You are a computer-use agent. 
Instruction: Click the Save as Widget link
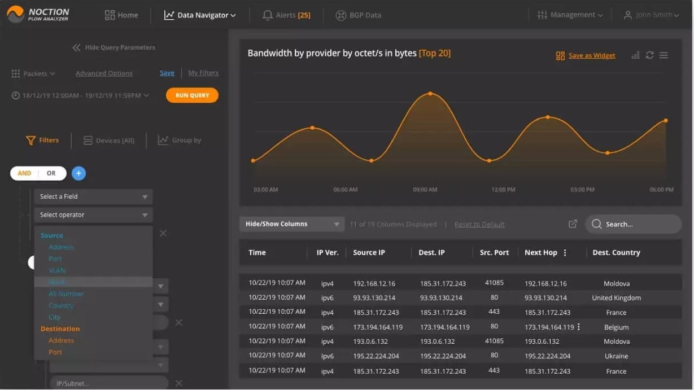(x=592, y=55)
